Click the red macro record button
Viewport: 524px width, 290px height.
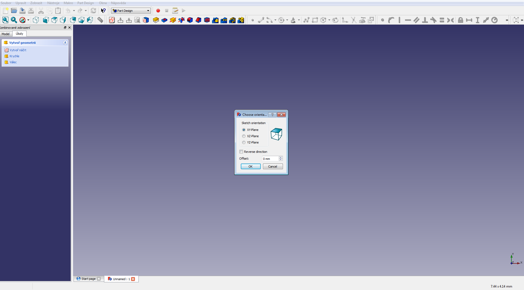pyautogui.click(x=158, y=11)
